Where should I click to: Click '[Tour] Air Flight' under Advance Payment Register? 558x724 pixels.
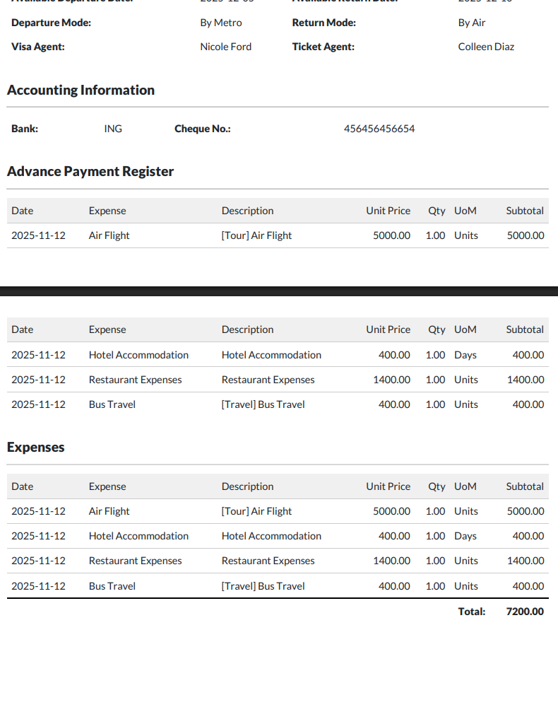pyautogui.click(x=256, y=235)
